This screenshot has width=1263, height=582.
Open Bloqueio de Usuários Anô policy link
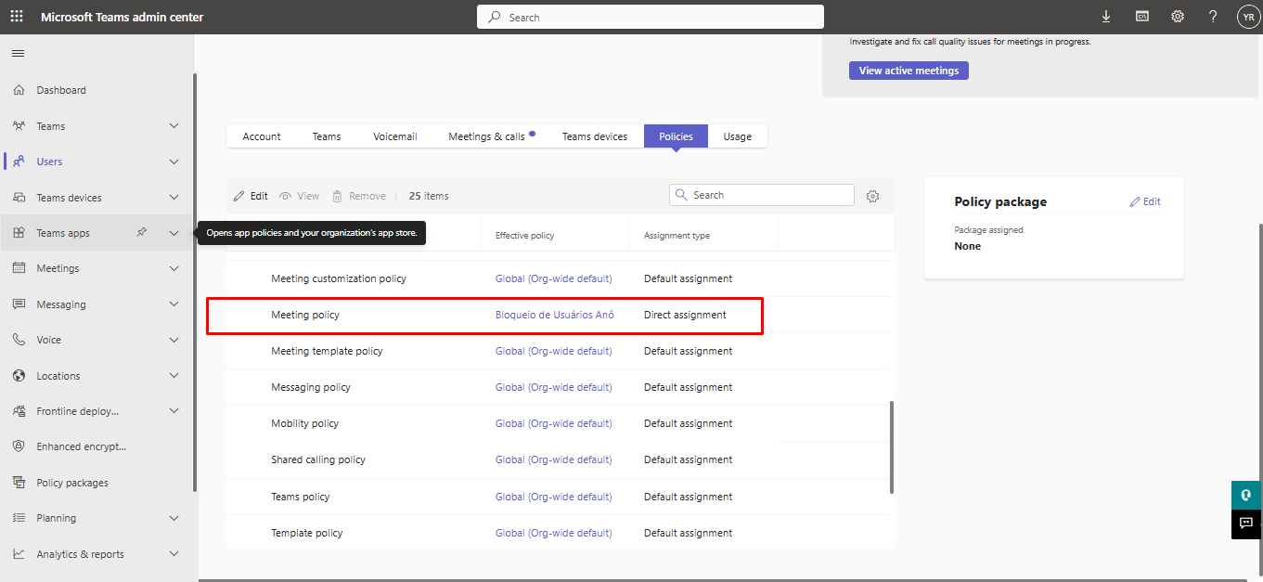point(555,315)
